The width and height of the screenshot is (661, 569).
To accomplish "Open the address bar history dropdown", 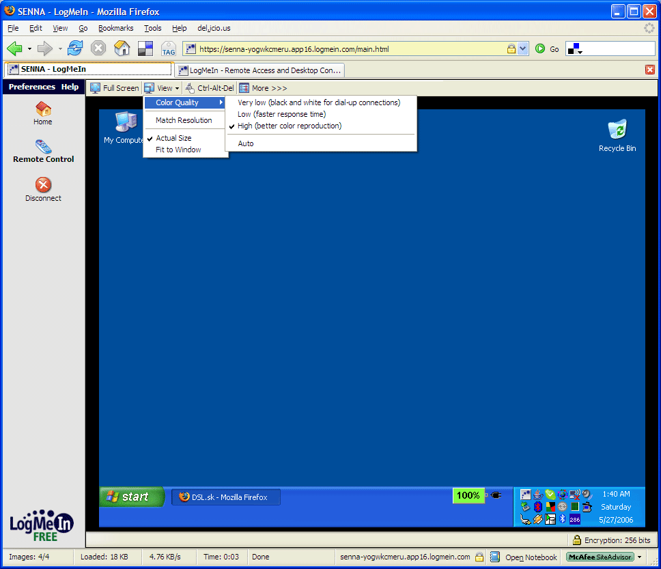I will point(523,49).
